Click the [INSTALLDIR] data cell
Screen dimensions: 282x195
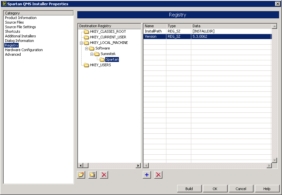pyautogui.click(x=231, y=31)
